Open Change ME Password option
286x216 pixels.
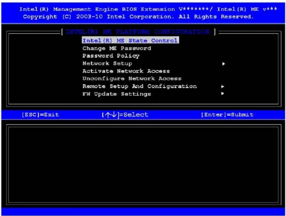click(x=117, y=48)
